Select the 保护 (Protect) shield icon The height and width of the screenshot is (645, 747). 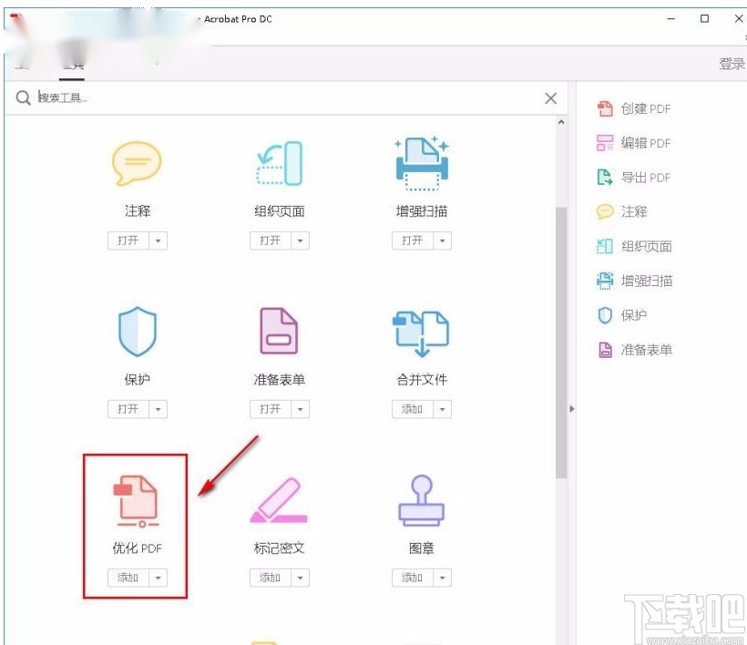click(137, 331)
